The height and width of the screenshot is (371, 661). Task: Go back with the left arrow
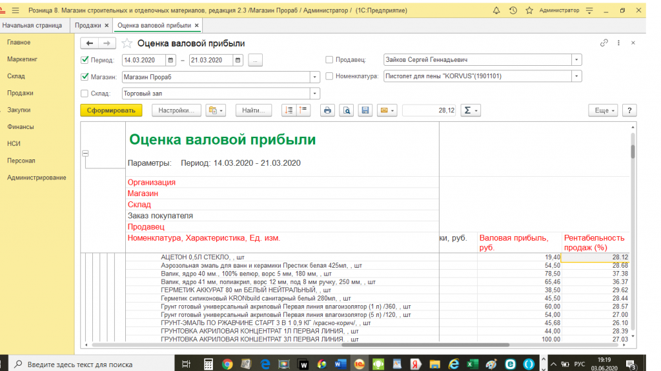(89, 43)
